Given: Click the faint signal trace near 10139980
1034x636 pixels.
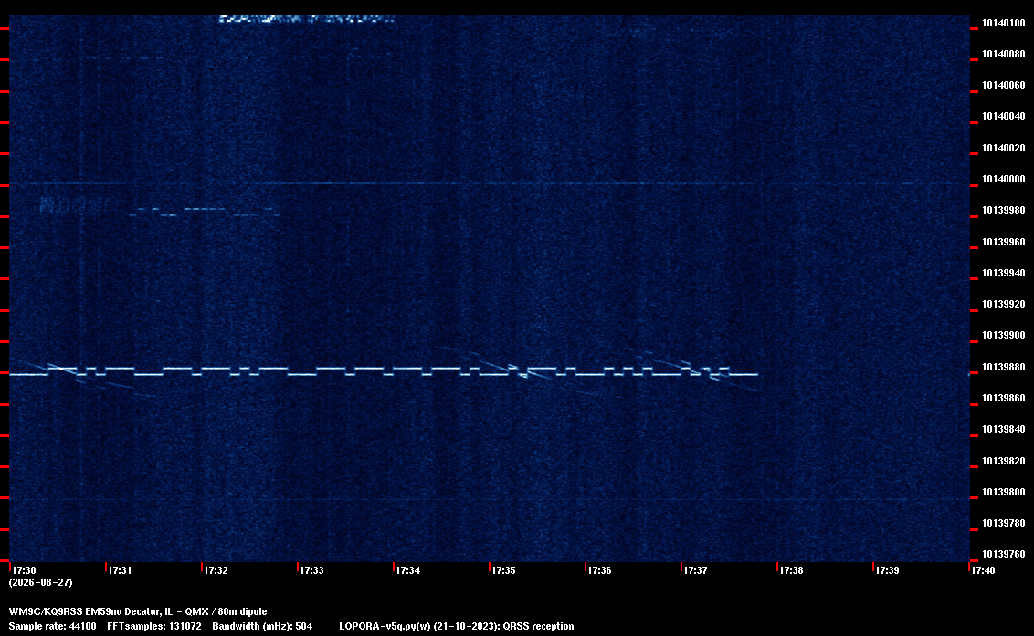Looking at the screenshot, I should pyautogui.click(x=205, y=212).
